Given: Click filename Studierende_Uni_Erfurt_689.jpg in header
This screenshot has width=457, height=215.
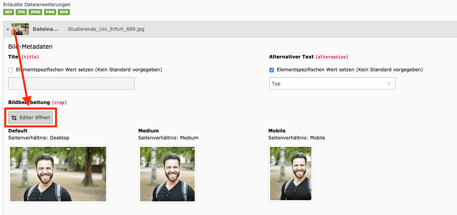Looking at the screenshot, I should [x=106, y=29].
